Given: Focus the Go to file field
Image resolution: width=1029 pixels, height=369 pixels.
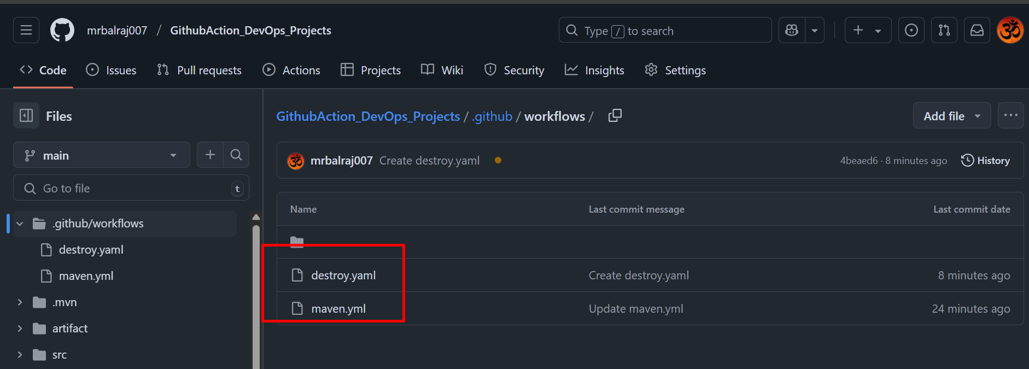Looking at the screenshot, I should pyautogui.click(x=131, y=189).
